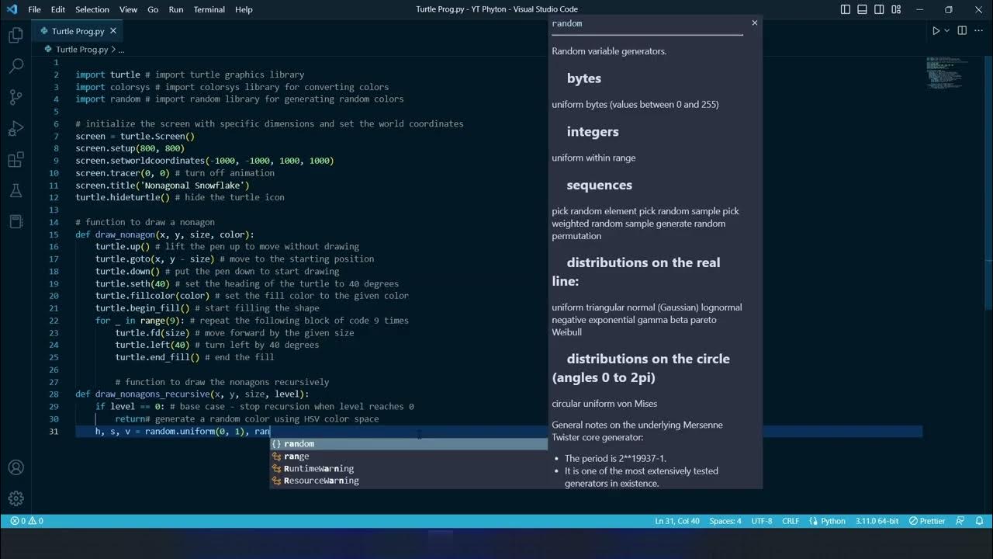Split the editor to the right

(962, 31)
